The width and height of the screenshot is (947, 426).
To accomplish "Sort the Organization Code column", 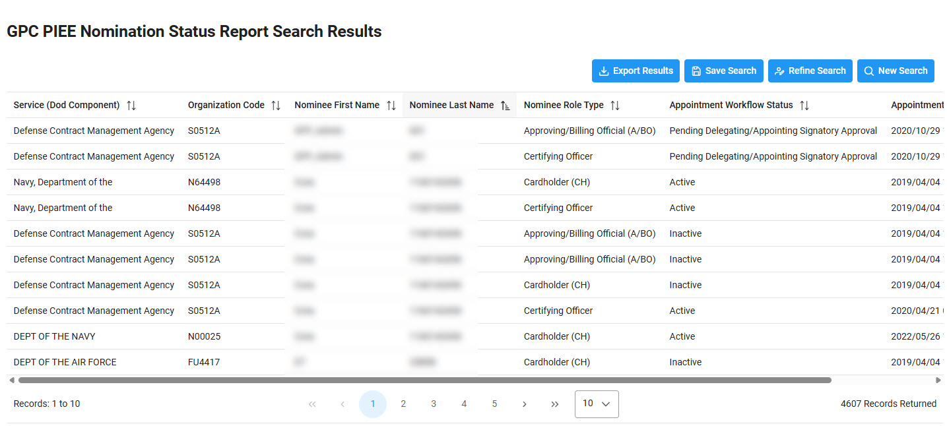I will [x=277, y=105].
